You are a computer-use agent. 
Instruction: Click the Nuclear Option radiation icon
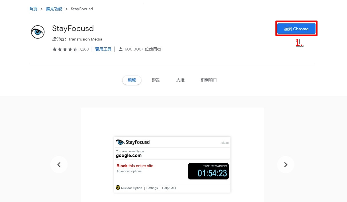coord(118,188)
